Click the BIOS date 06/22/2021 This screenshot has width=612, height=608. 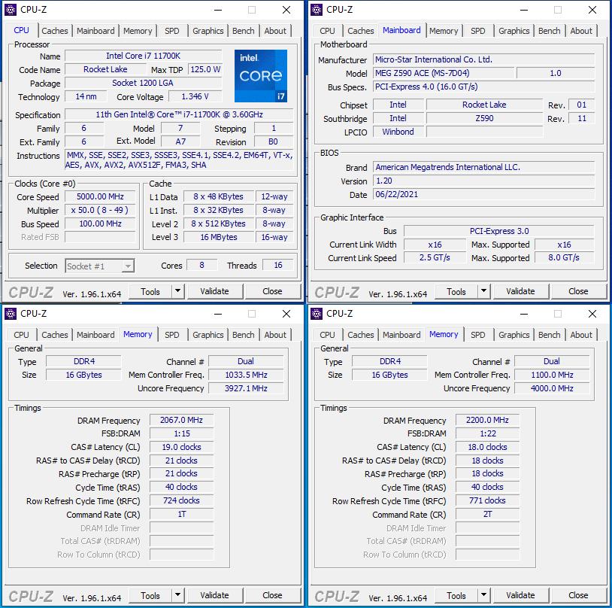[483, 194]
